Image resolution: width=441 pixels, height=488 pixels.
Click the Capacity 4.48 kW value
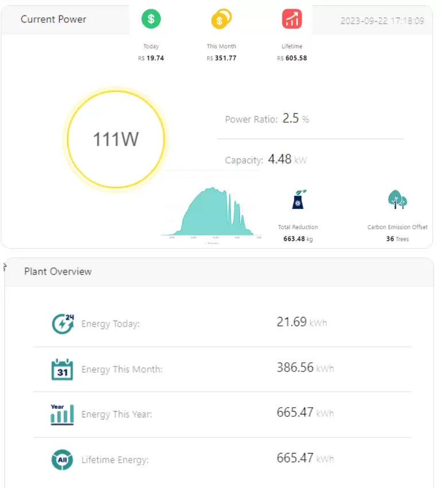[x=287, y=160]
